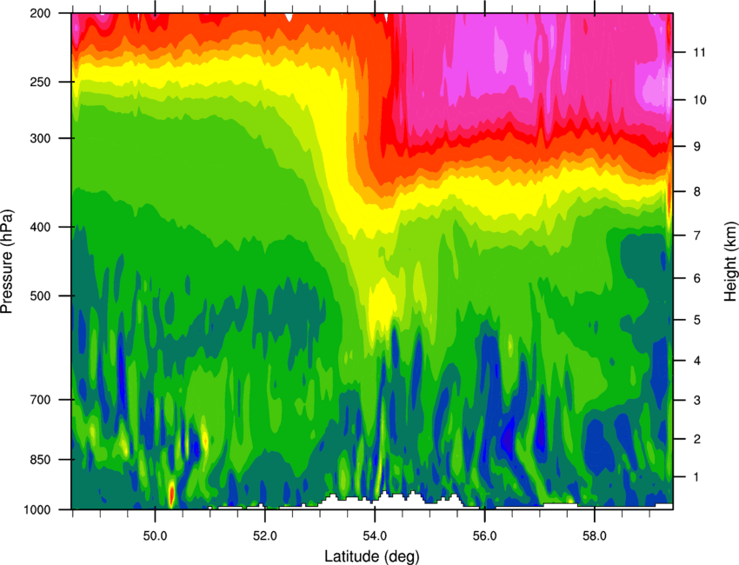Pick the 2 km height label
The height and width of the screenshot is (565, 739).
coord(697,439)
